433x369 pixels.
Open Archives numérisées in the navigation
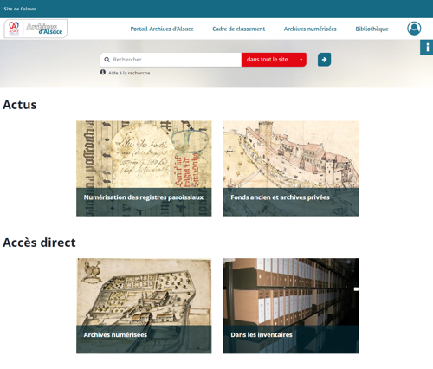click(x=310, y=29)
